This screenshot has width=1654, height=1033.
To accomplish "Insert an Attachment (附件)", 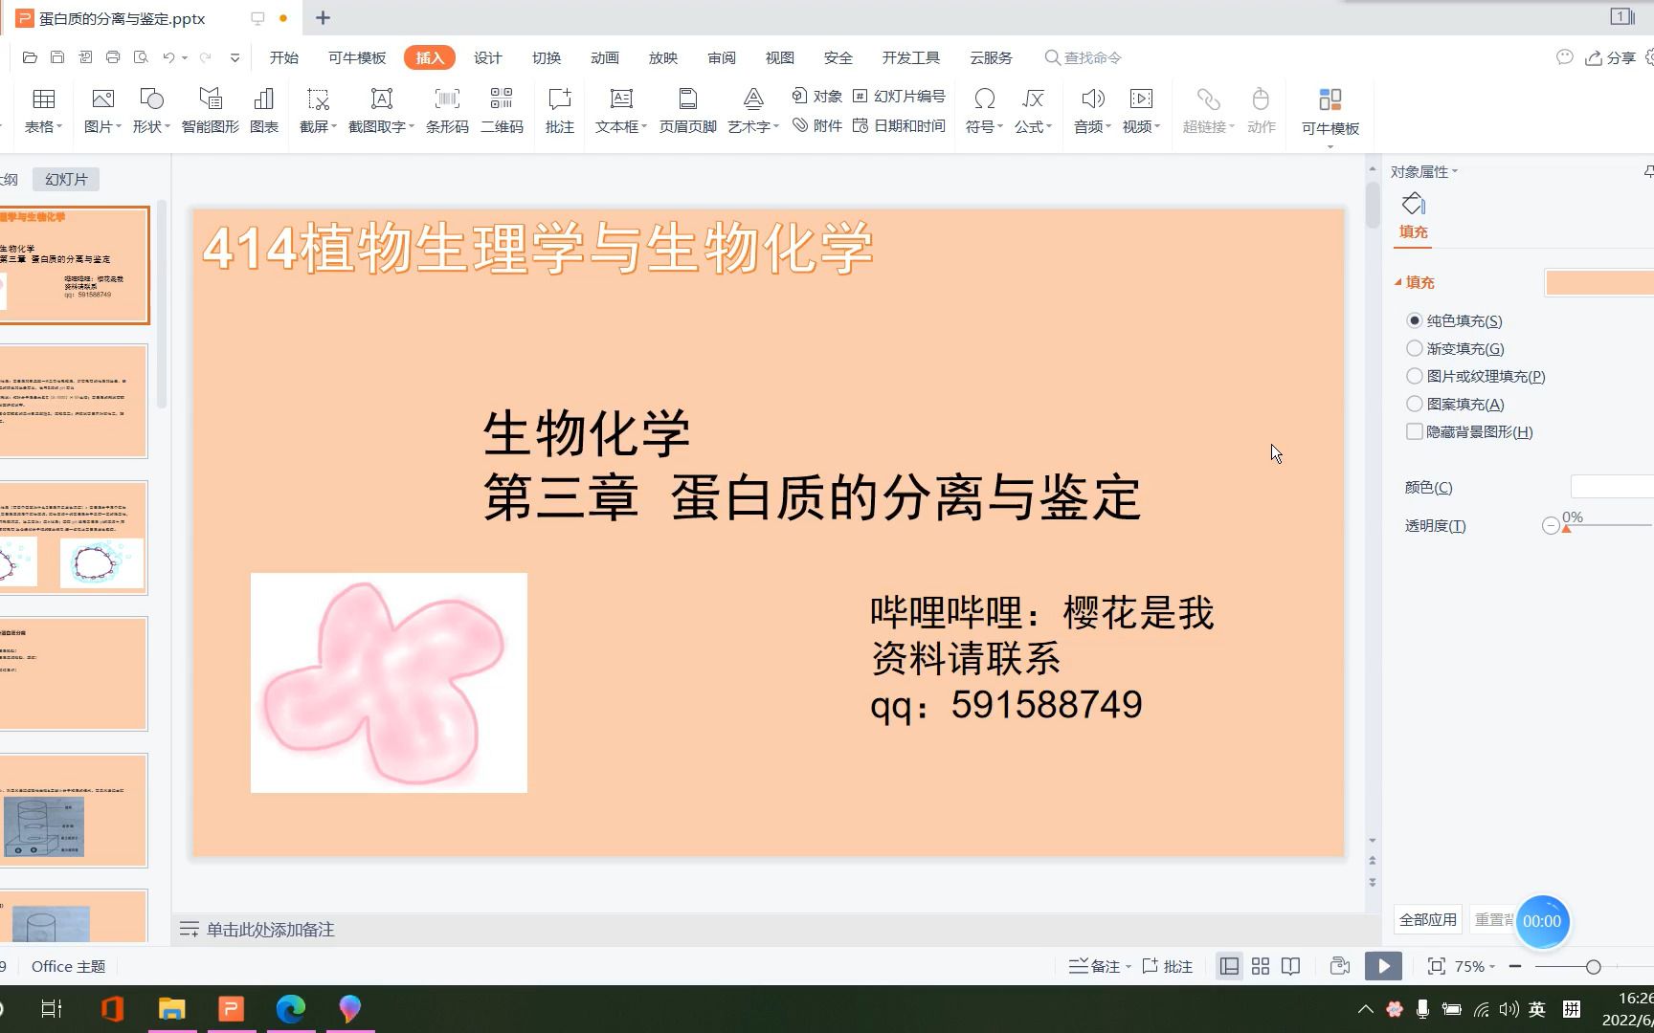I will [817, 125].
